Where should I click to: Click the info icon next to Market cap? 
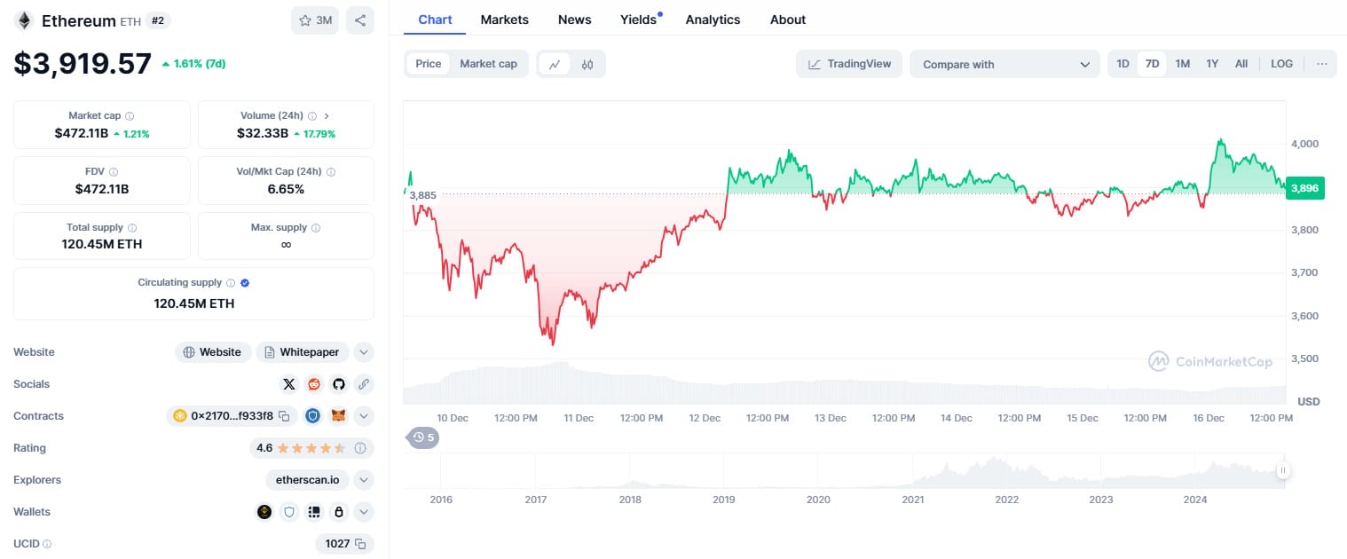click(130, 116)
